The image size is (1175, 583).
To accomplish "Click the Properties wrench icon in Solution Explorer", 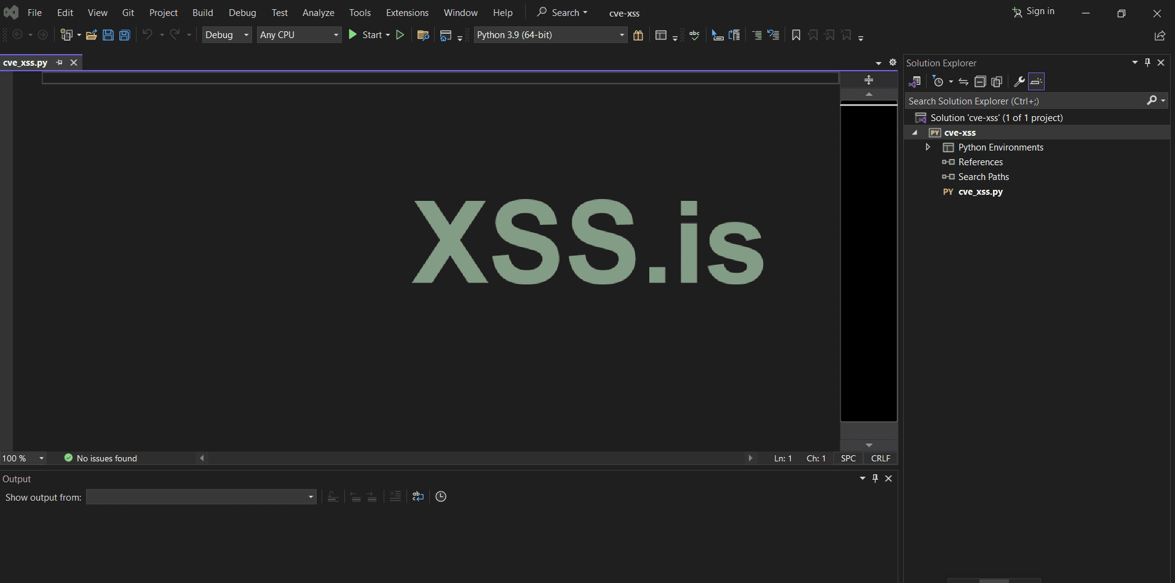I will [1019, 82].
